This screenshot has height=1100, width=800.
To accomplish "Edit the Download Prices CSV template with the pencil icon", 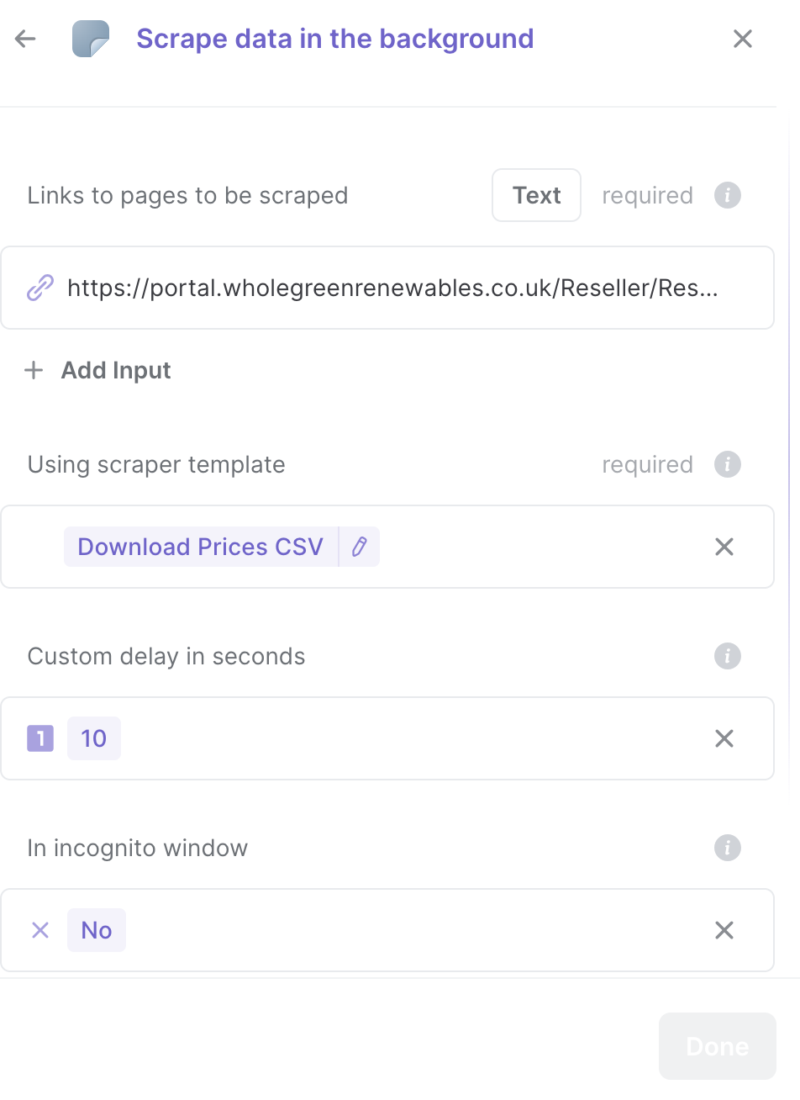I will pyautogui.click(x=360, y=547).
